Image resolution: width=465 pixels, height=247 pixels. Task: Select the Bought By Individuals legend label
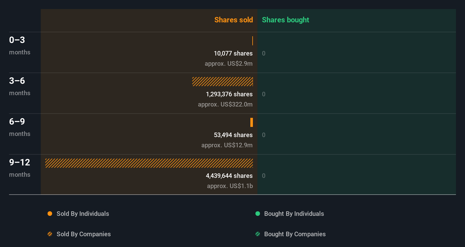coord(294,214)
